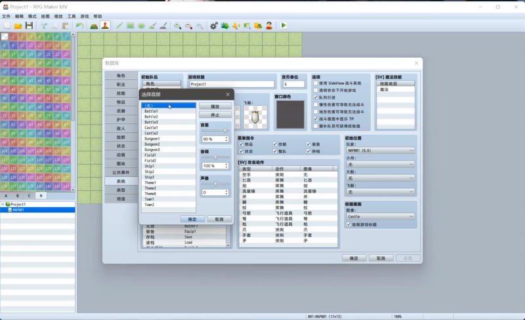Uncheck 存档 menu command checkbox

(x=308, y=151)
